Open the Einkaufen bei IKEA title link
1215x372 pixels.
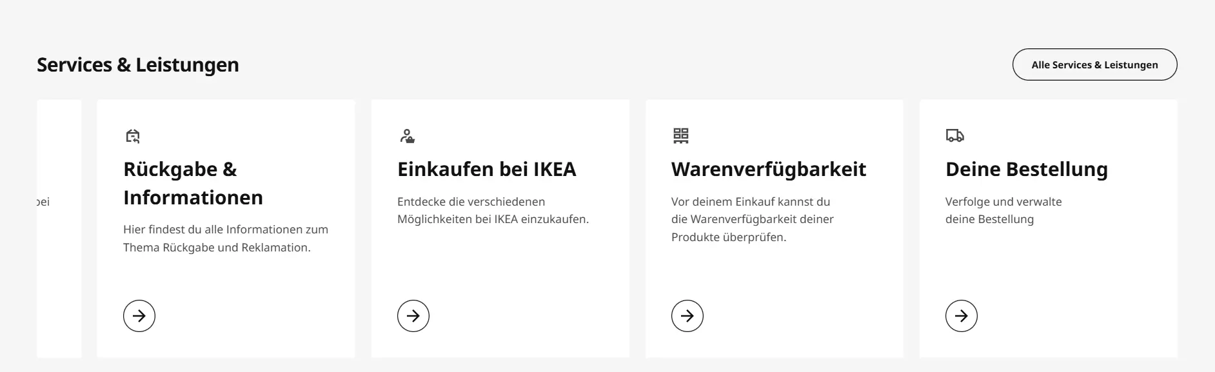[487, 169]
